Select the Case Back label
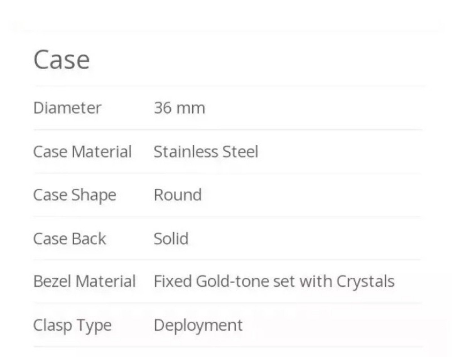452x357 pixels. pyautogui.click(x=69, y=239)
